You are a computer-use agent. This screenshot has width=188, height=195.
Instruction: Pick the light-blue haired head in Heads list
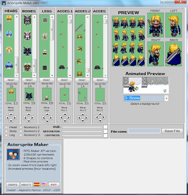coord(9,34)
